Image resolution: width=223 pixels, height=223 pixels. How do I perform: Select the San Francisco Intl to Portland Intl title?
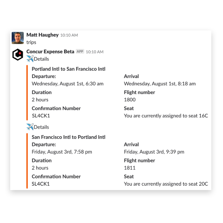click(68, 137)
